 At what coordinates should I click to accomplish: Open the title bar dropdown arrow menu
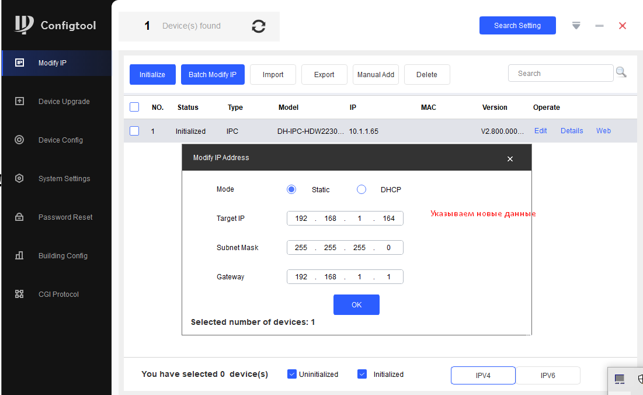tap(576, 26)
